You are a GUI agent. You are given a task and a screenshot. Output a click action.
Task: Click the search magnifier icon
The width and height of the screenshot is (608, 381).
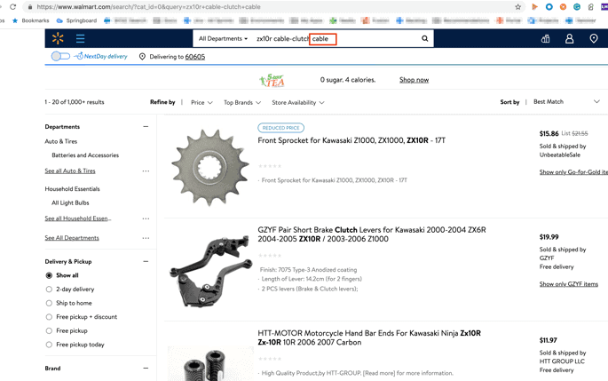pyautogui.click(x=424, y=39)
